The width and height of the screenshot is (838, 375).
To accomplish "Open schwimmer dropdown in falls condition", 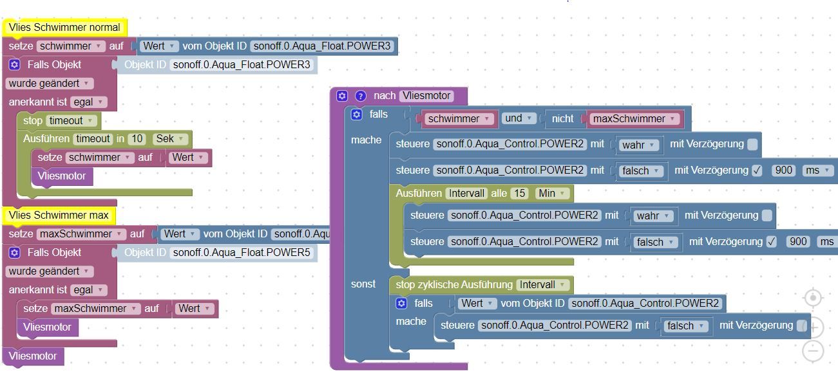I will (459, 118).
